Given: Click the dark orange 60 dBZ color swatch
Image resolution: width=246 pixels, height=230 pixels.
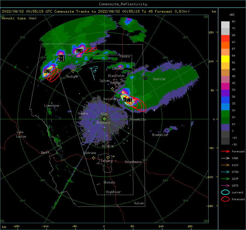Looking at the screenshot, I should click(225, 45).
